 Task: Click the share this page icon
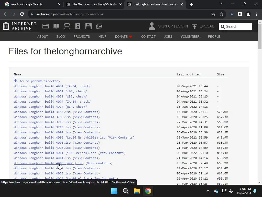point(213,14)
